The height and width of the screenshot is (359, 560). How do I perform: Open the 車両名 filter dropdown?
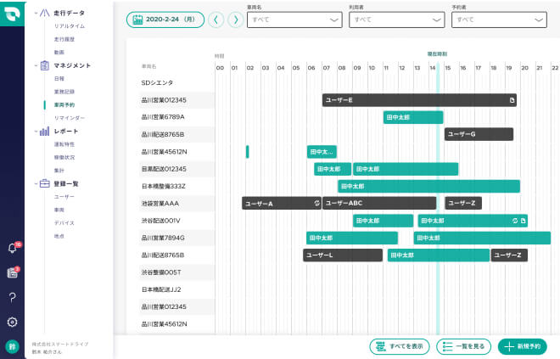(294, 20)
